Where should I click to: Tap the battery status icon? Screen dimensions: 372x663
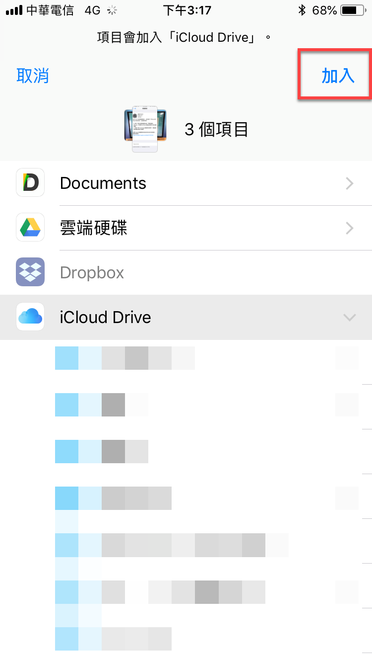click(354, 10)
